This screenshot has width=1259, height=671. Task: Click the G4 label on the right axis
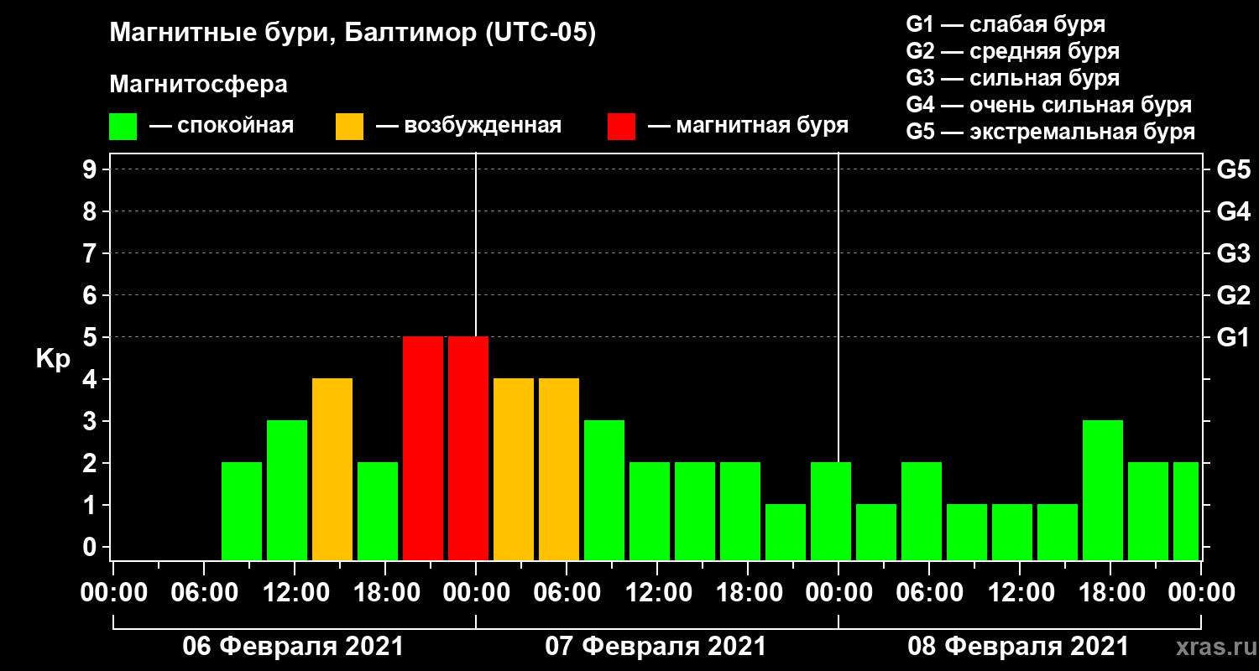pos(1234,211)
